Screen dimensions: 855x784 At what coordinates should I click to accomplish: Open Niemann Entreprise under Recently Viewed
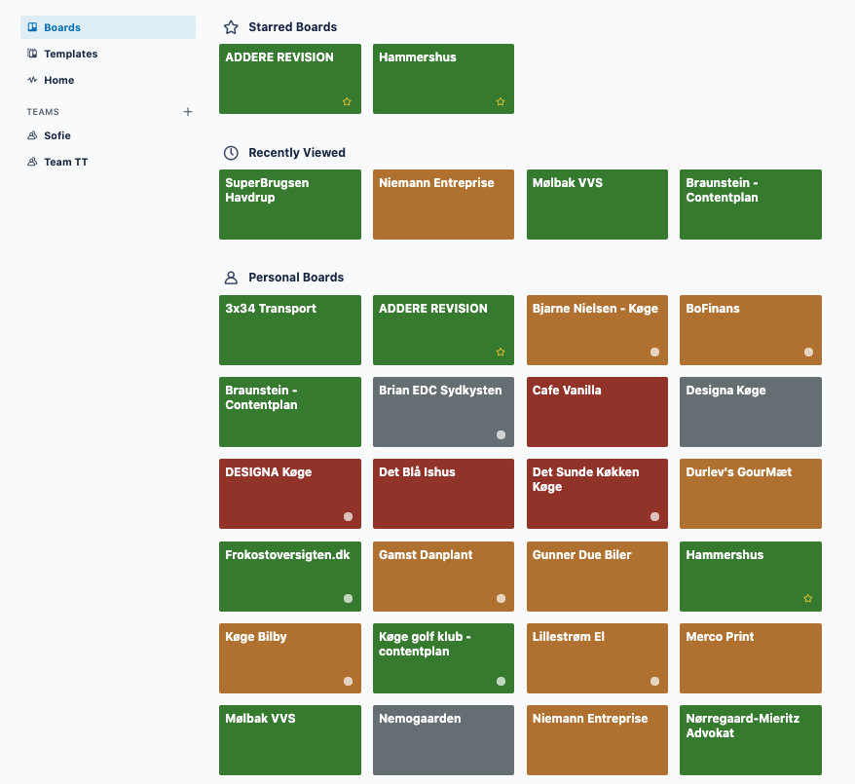pyautogui.click(x=443, y=205)
